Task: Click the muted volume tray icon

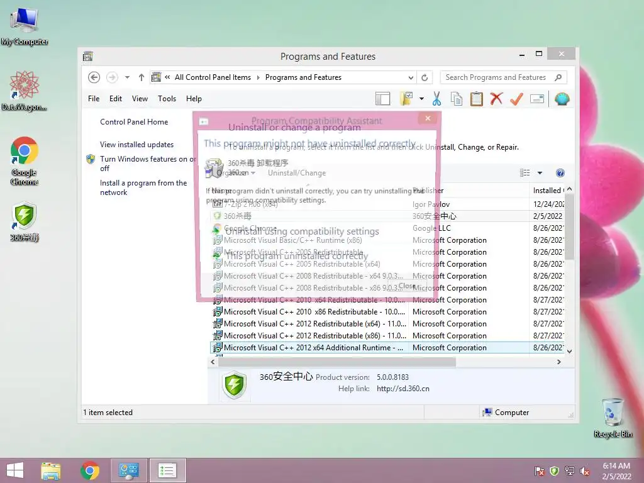Action: (x=585, y=471)
